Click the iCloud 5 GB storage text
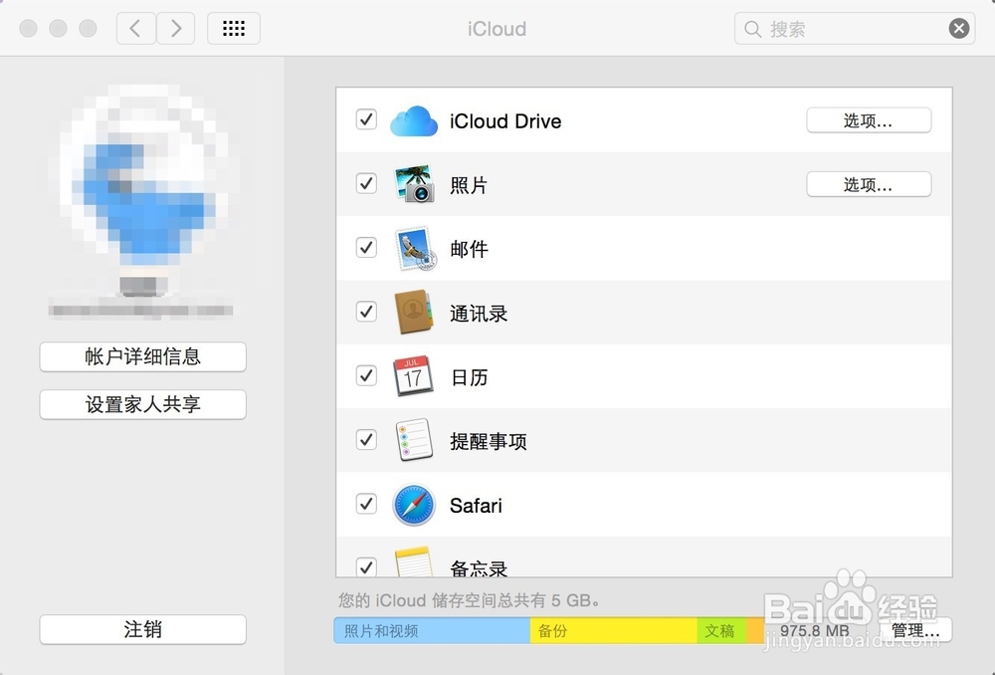Screen dimensions: 995x675 pyautogui.click(x=469, y=600)
